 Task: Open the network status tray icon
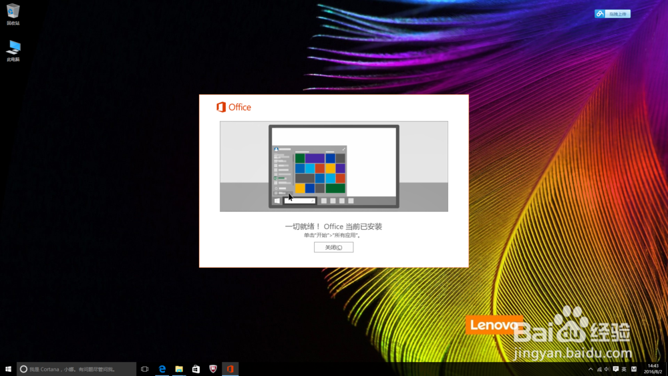click(599, 369)
